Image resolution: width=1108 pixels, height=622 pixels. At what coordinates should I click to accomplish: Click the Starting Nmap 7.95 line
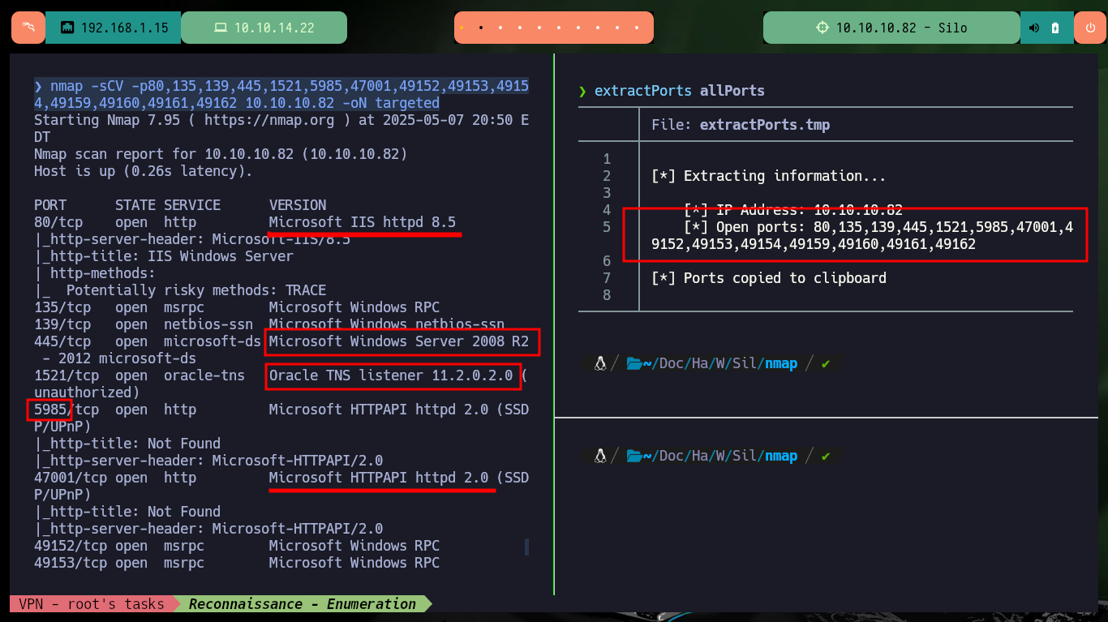pyautogui.click(x=281, y=128)
